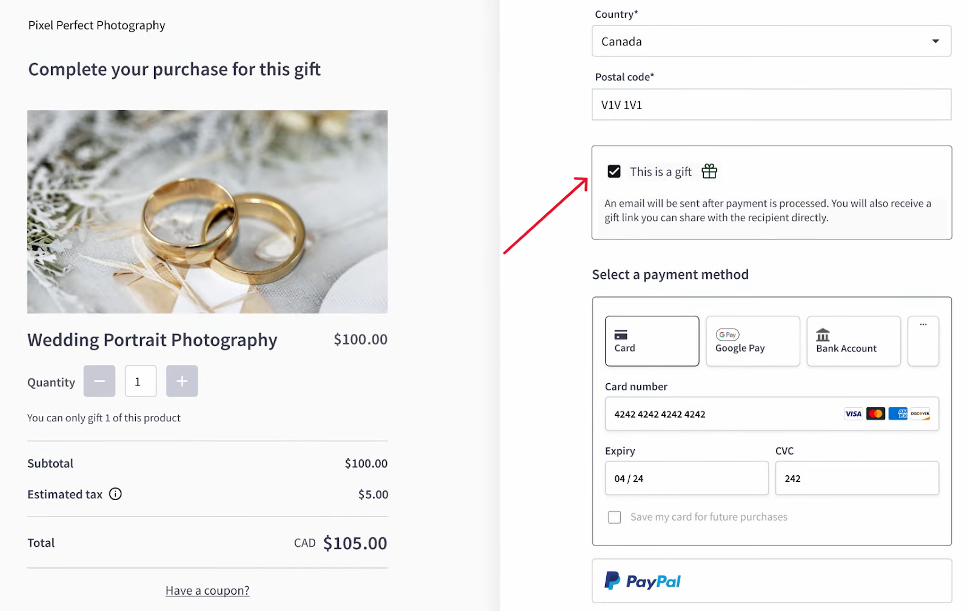Screen dimensions: 970x611
Task: Select the Discover card icon
Action: (920, 413)
